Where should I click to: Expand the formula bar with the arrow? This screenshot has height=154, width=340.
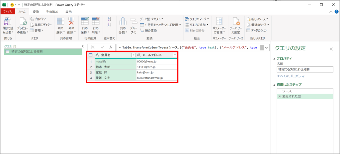click(x=267, y=48)
